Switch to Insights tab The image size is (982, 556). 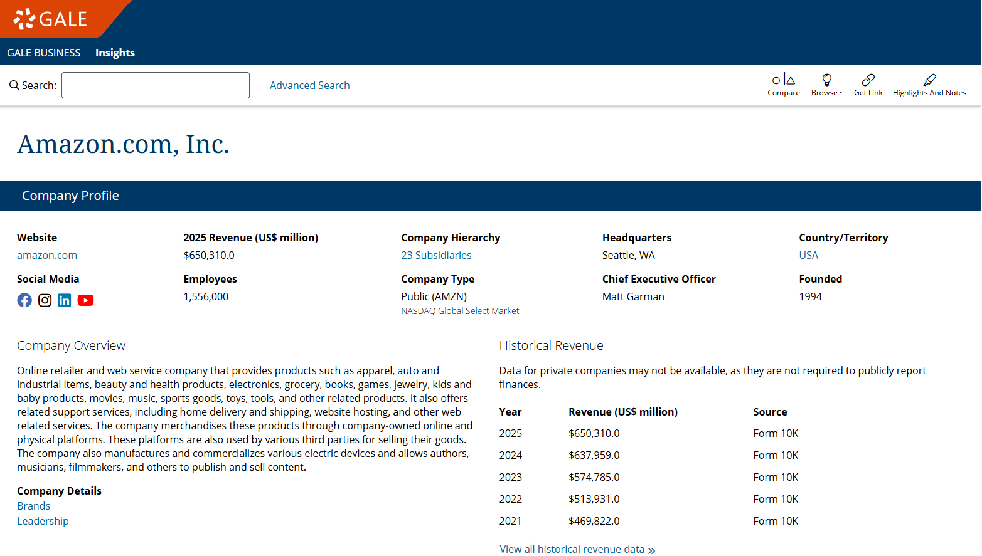115,53
